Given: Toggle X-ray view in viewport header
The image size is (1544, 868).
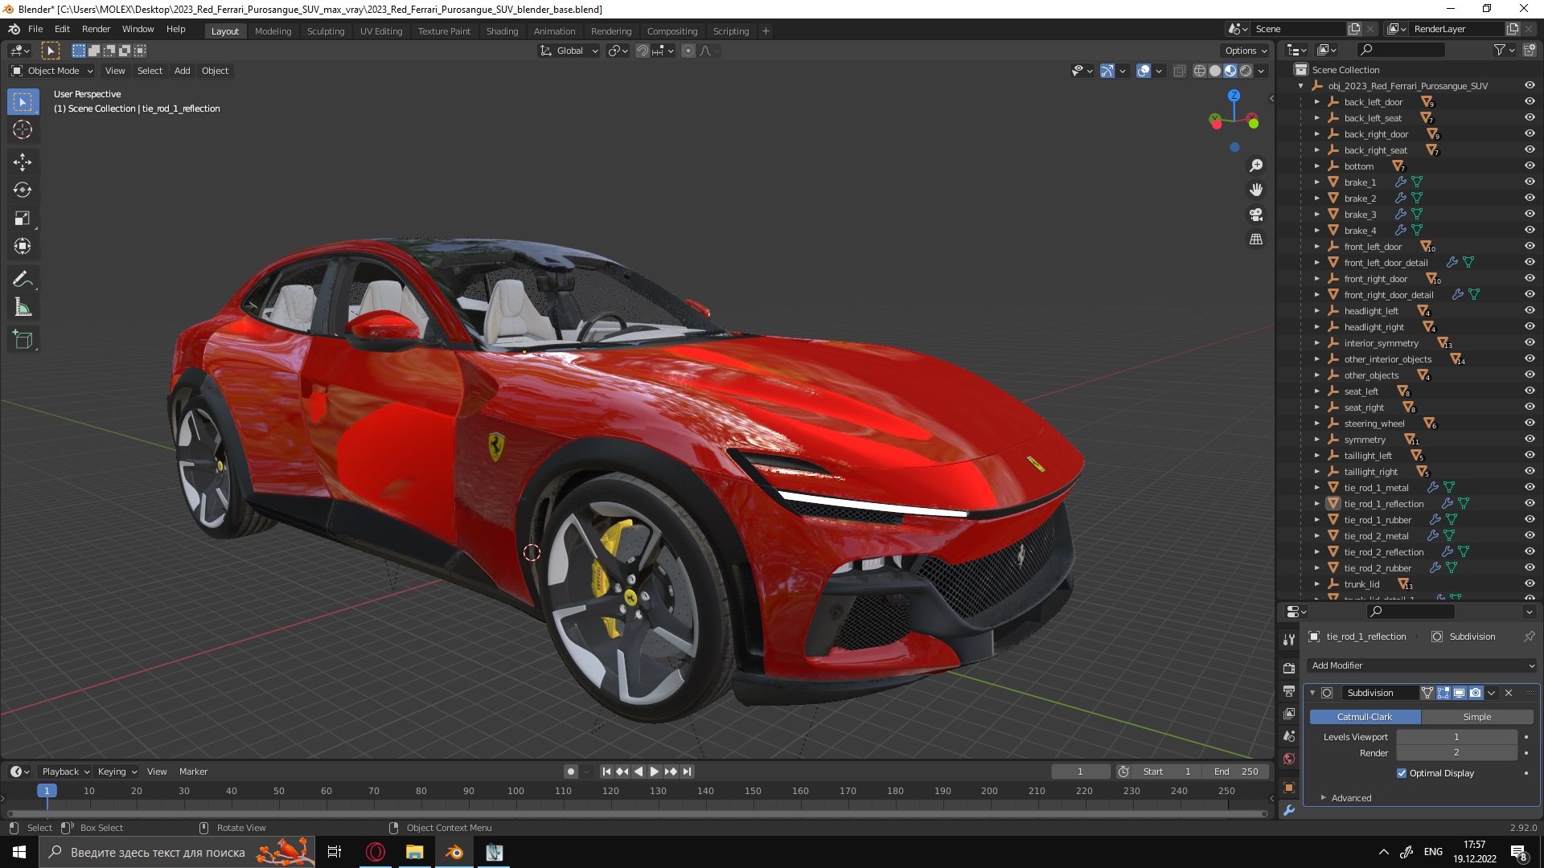Looking at the screenshot, I should coord(1179,71).
